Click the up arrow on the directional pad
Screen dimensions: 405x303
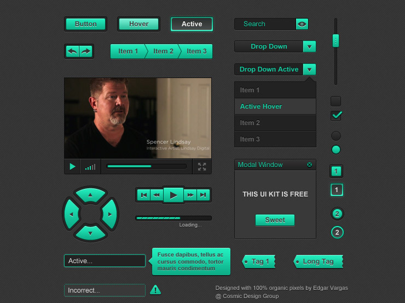pyautogui.click(x=90, y=195)
